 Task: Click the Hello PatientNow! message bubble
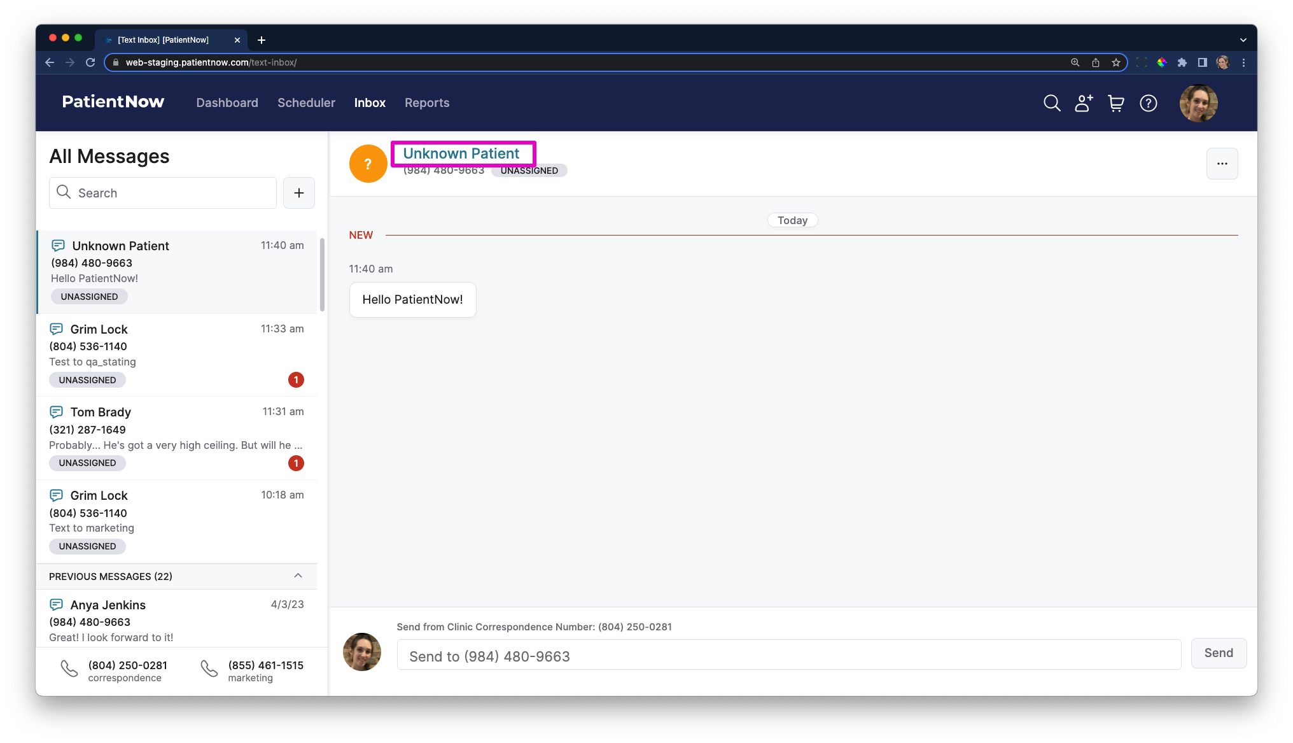(x=412, y=300)
